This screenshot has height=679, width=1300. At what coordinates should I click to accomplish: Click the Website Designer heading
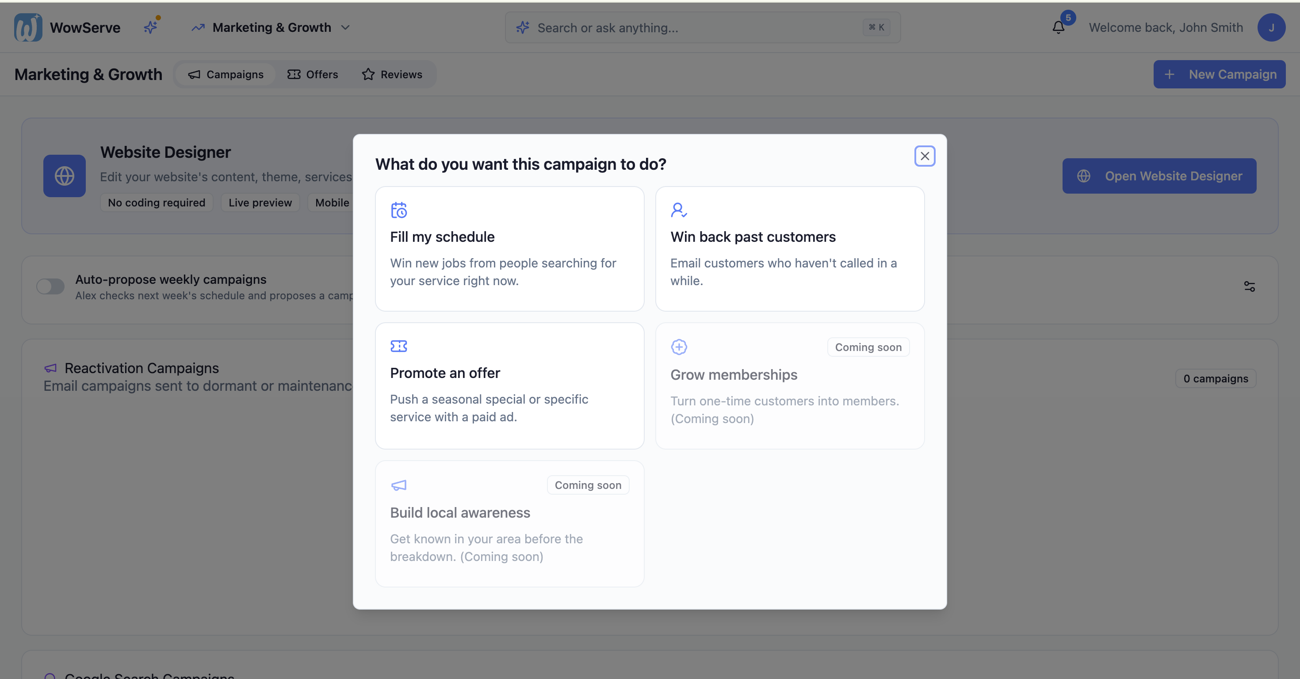165,153
